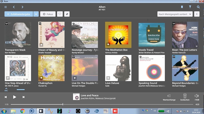Seek on the track progress bar
The image size is (204, 114).
click(102, 104)
